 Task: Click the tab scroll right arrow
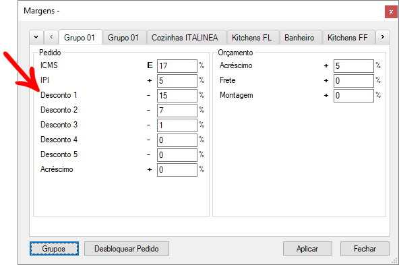[382, 37]
